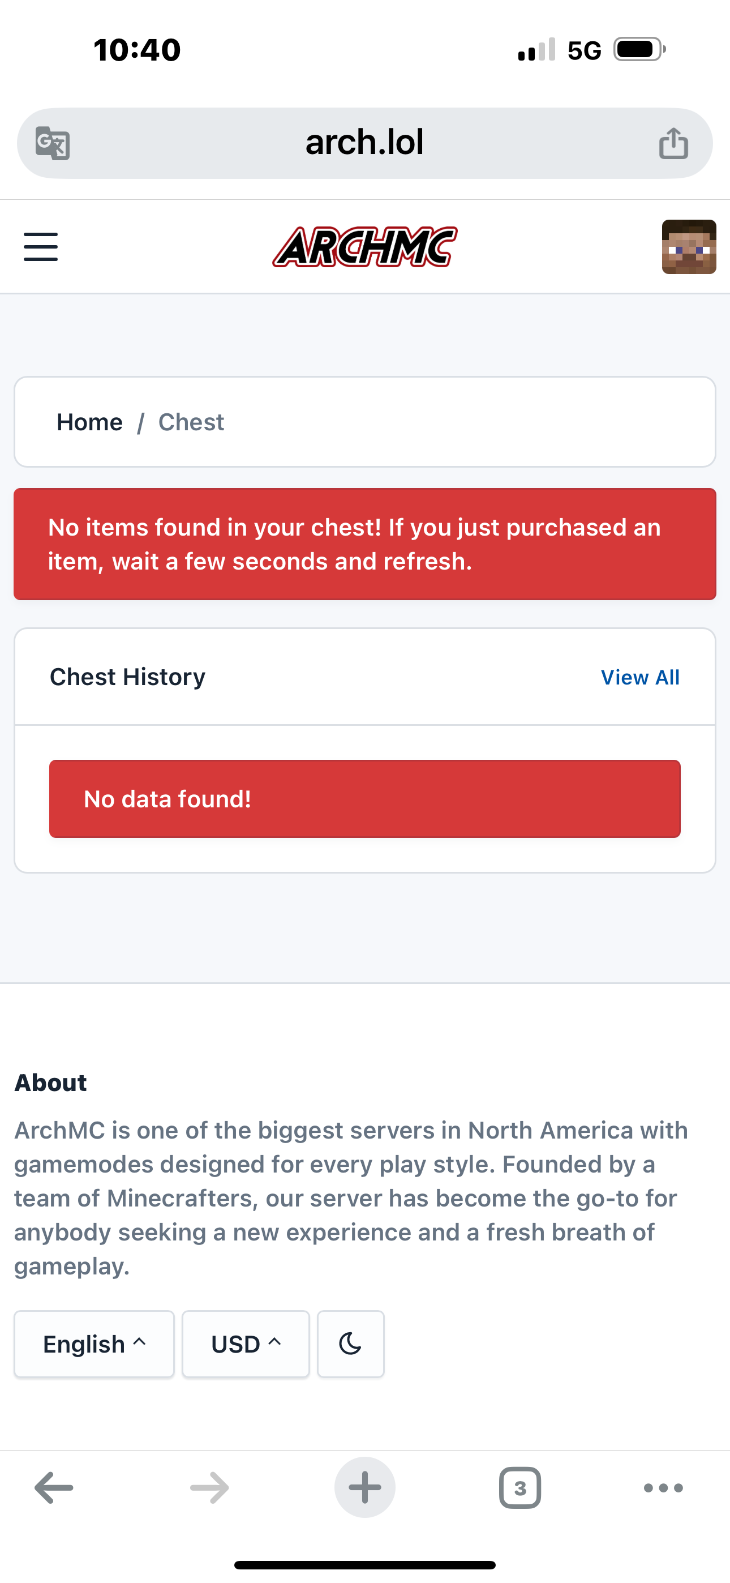
Task: Click the No items found red alert banner
Action: coord(365,544)
